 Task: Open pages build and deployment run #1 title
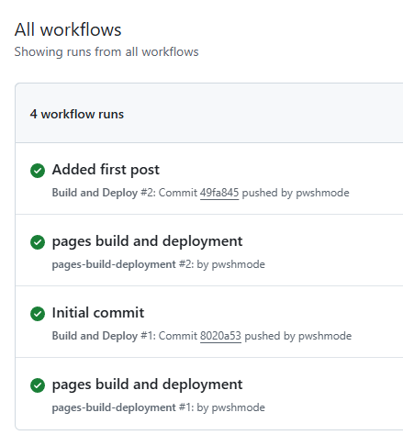click(x=147, y=385)
